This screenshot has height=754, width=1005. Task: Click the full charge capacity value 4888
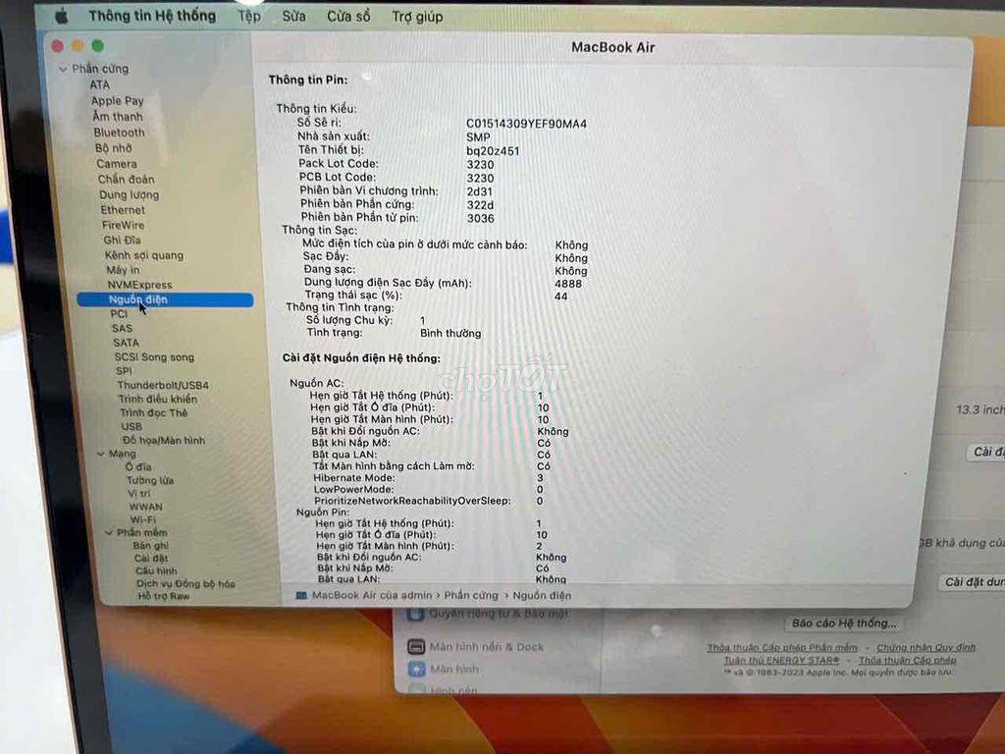click(x=568, y=284)
